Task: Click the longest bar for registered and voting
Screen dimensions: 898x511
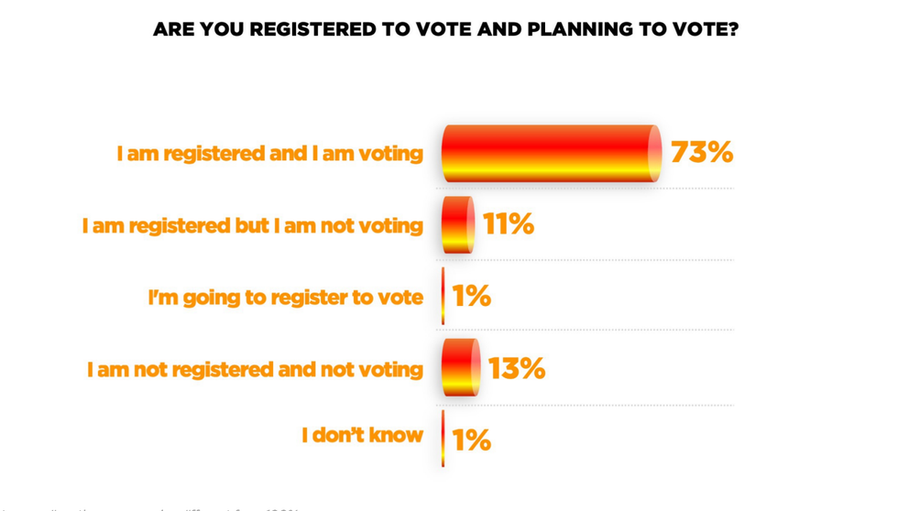Action: (x=550, y=154)
